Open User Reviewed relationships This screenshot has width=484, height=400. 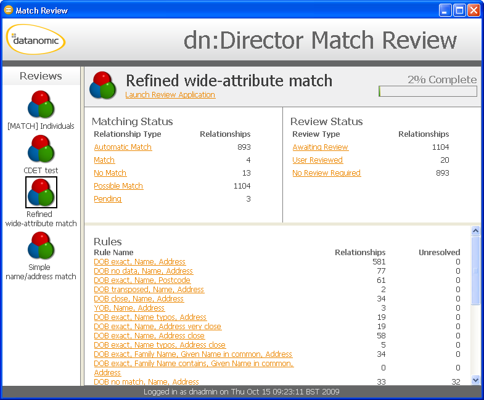click(x=318, y=160)
